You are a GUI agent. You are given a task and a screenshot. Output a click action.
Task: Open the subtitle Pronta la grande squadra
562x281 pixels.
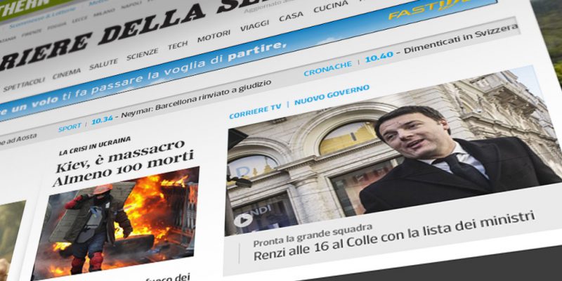tap(313, 235)
